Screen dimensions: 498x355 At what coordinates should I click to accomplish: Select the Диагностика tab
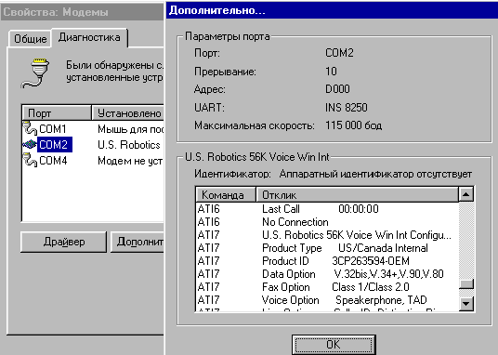point(89,37)
